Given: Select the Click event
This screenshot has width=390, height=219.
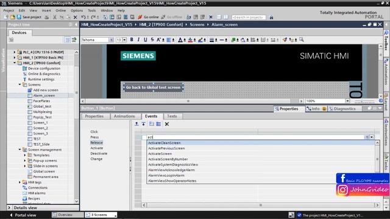Looking at the screenshot, I should tap(94, 131).
